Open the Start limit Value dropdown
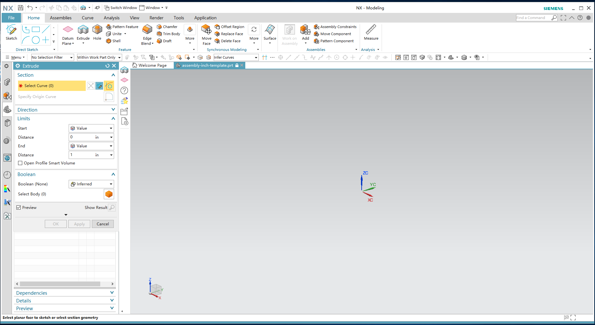 point(91,128)
